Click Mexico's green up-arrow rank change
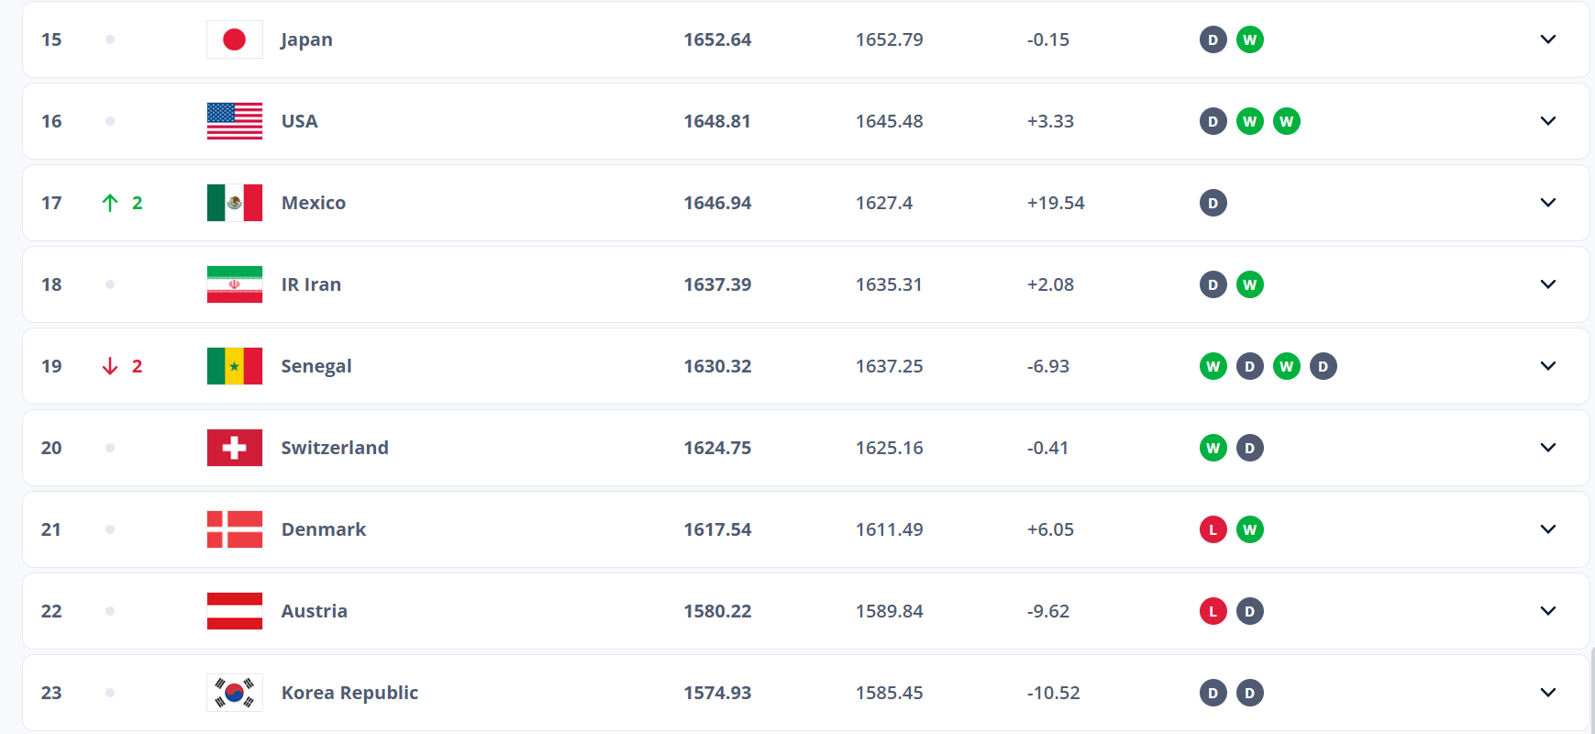The height and width of the screenshot is (734, 1595). [x=111, y=203]
